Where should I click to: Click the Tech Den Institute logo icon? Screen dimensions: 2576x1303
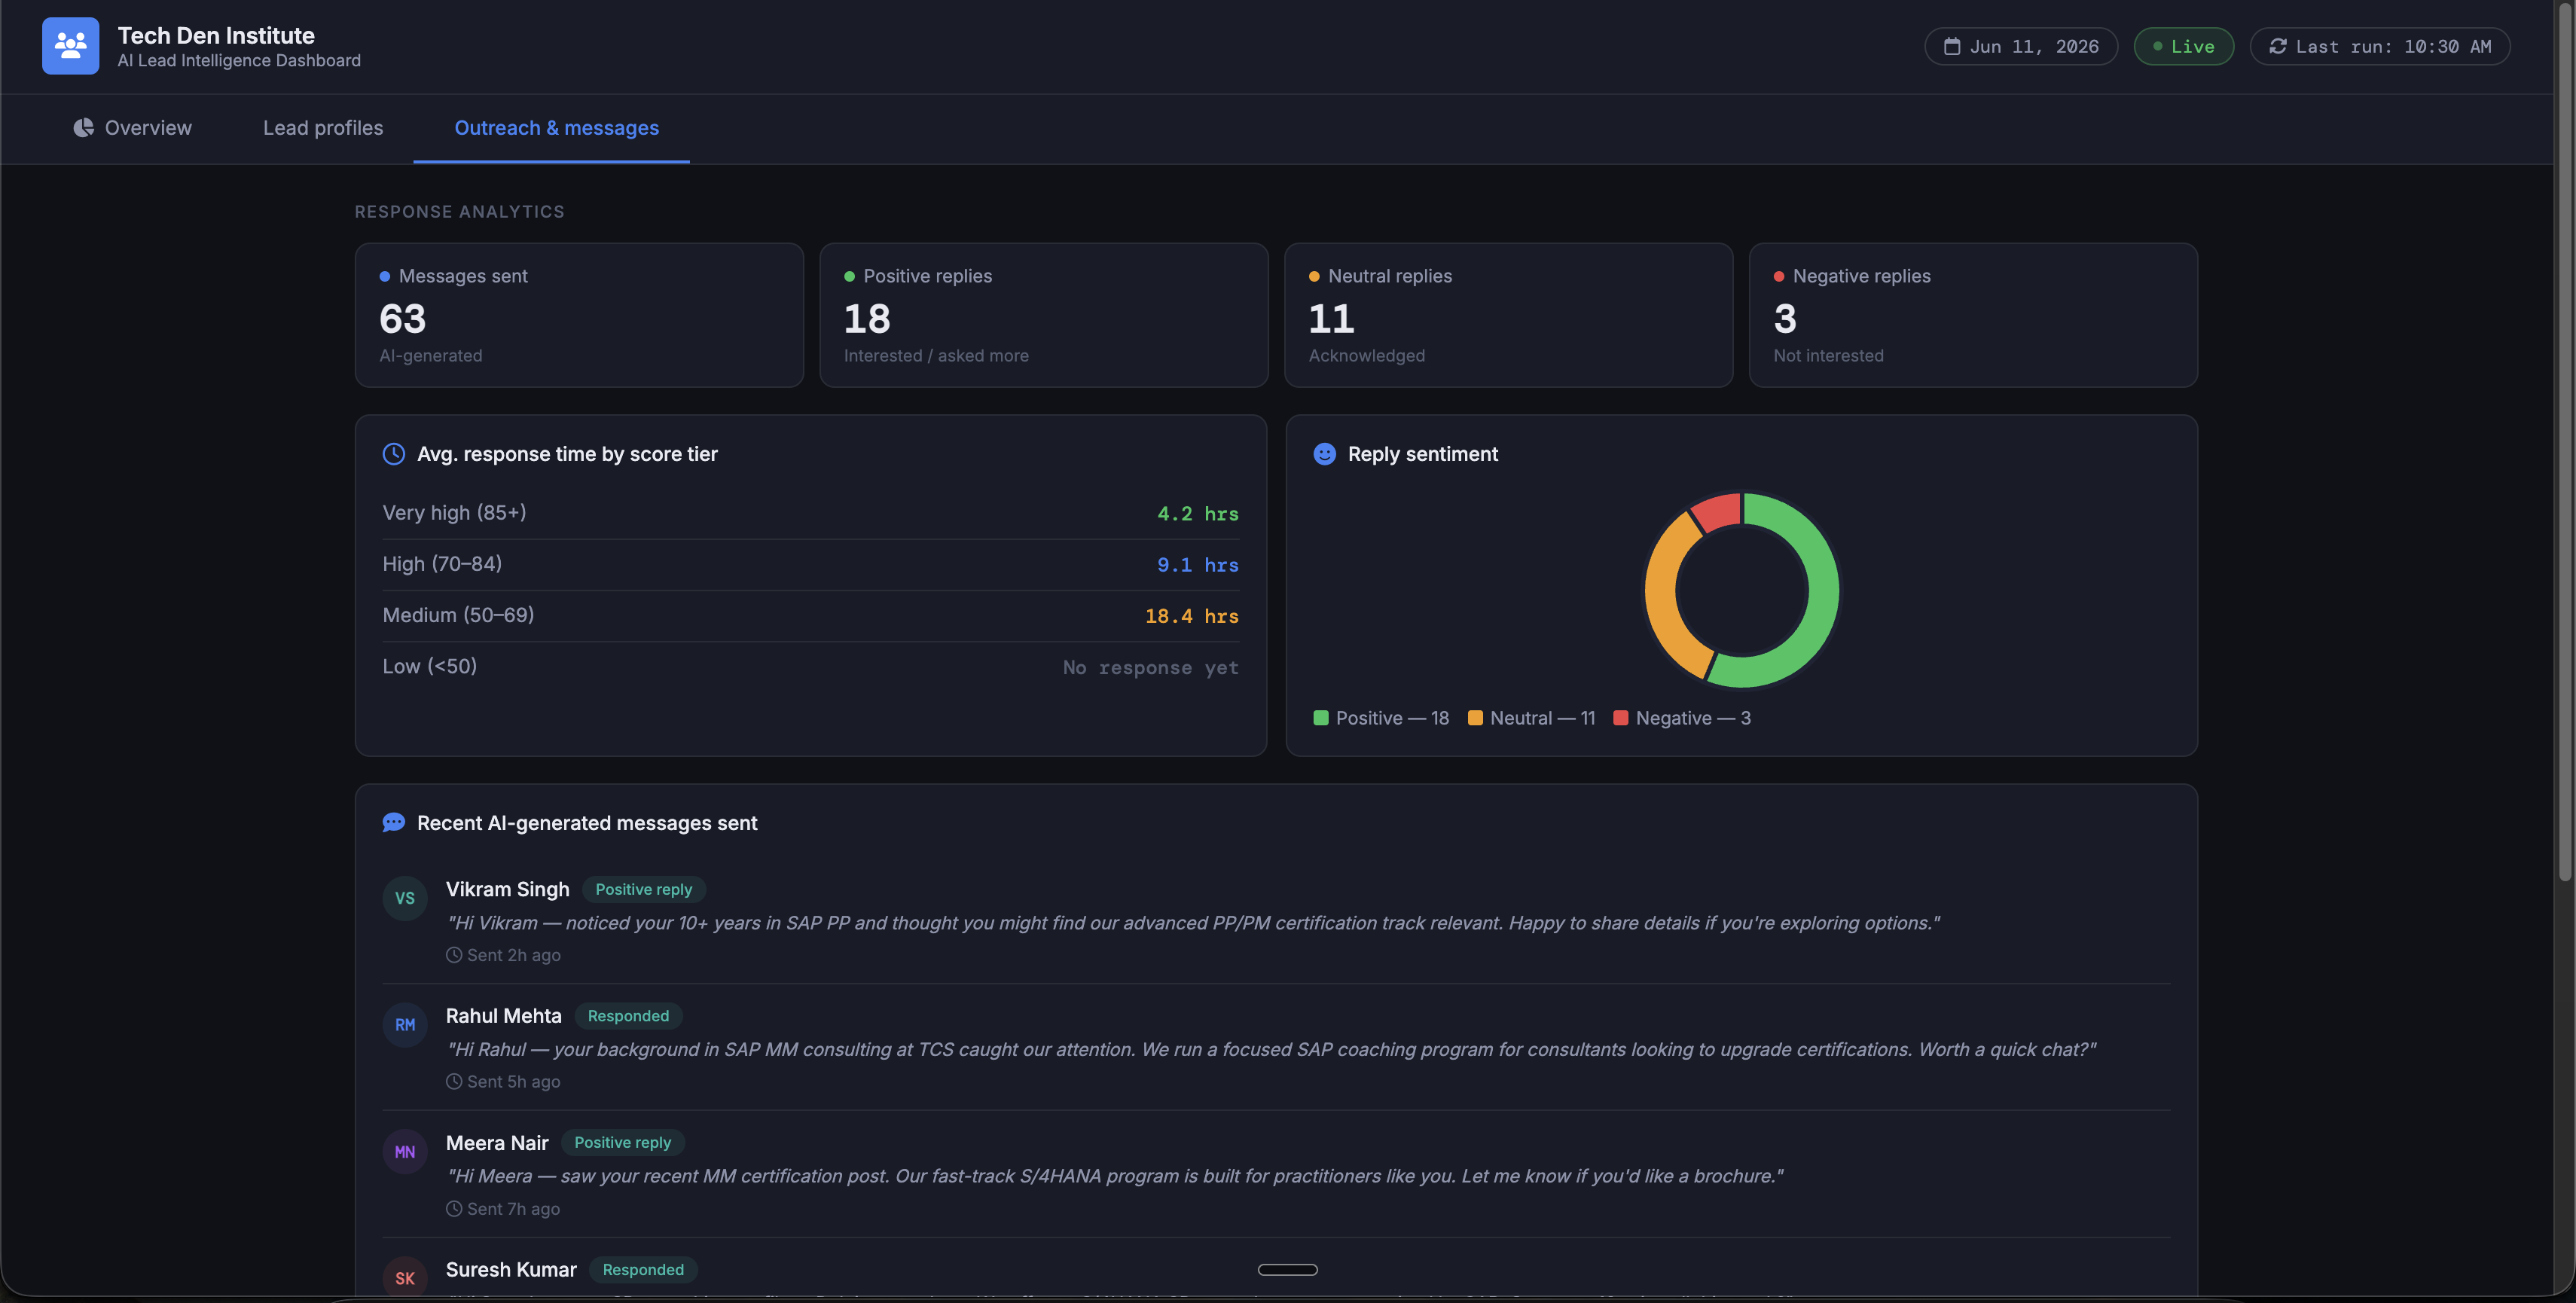(70, 46)
